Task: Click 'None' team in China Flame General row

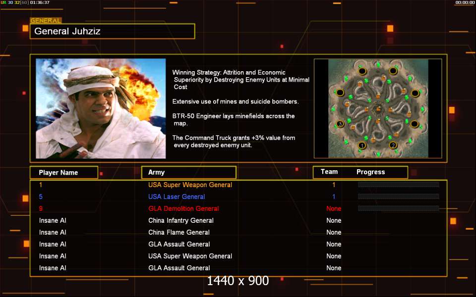Action: [334, 232]
